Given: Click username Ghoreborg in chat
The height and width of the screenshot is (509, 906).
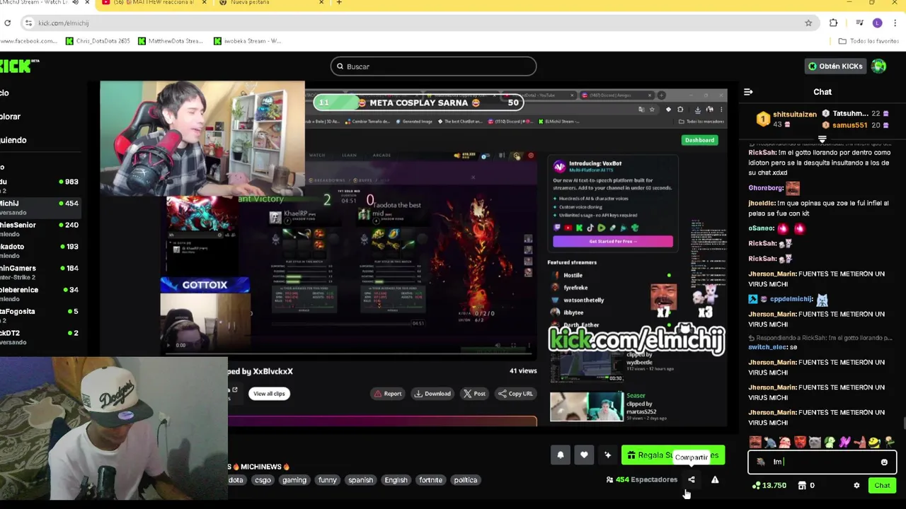Looking at the screenshot, I should (x=766, y=188).
